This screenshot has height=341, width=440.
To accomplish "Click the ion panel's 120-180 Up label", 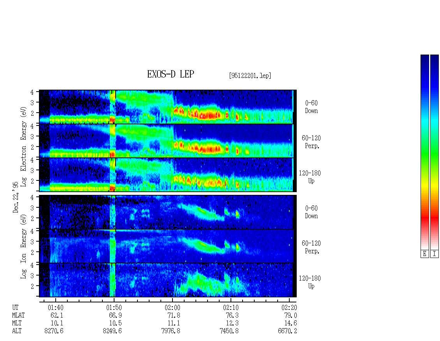I will [310, 282].
